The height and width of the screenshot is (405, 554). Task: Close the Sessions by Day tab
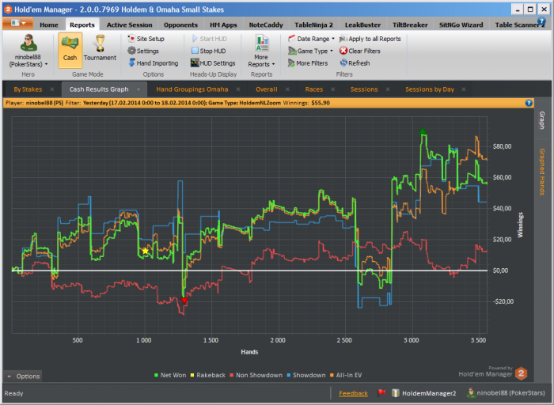[x=464, y=89]
